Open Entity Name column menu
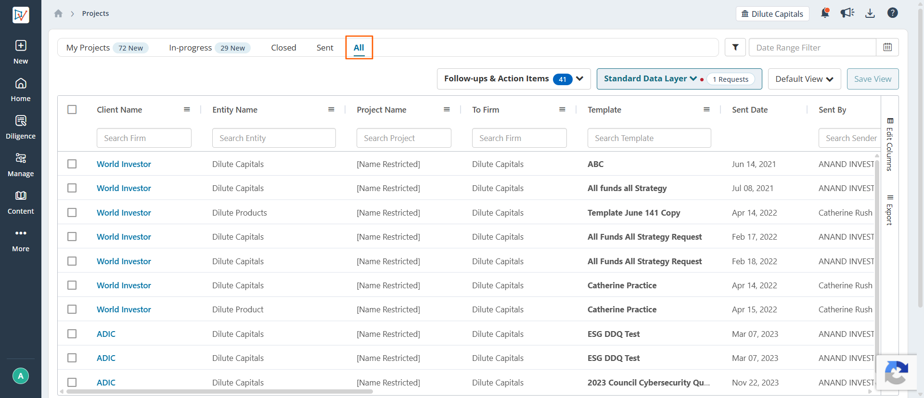 point(331,110)
